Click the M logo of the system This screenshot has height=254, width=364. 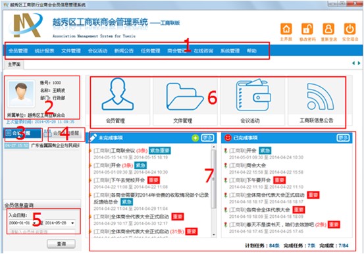point(26,26)
